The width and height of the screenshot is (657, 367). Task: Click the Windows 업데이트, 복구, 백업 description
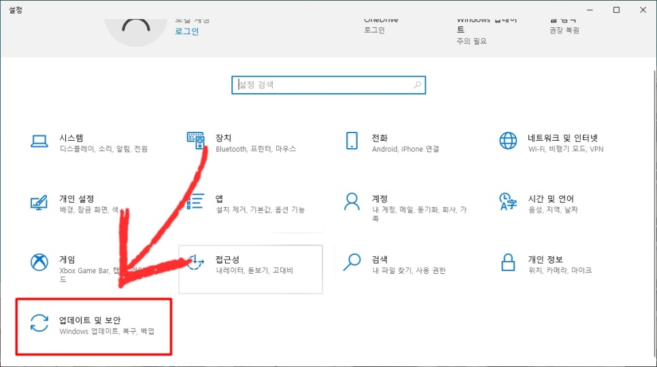(107, 332)
